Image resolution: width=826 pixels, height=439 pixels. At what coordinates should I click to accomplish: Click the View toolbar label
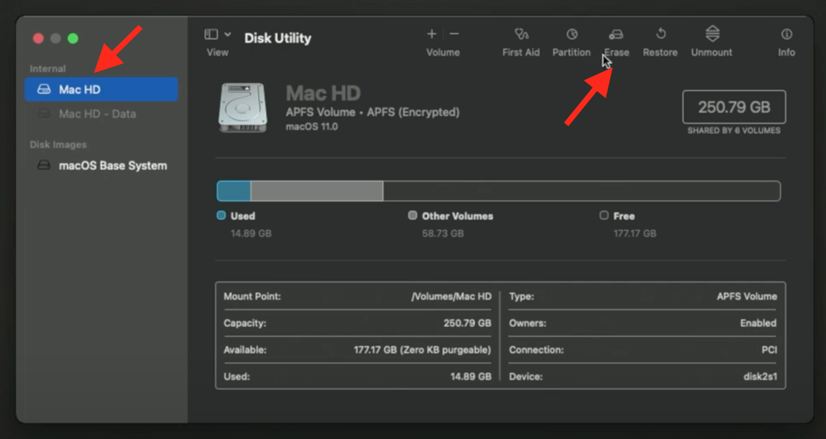click(x=217, y=53)
